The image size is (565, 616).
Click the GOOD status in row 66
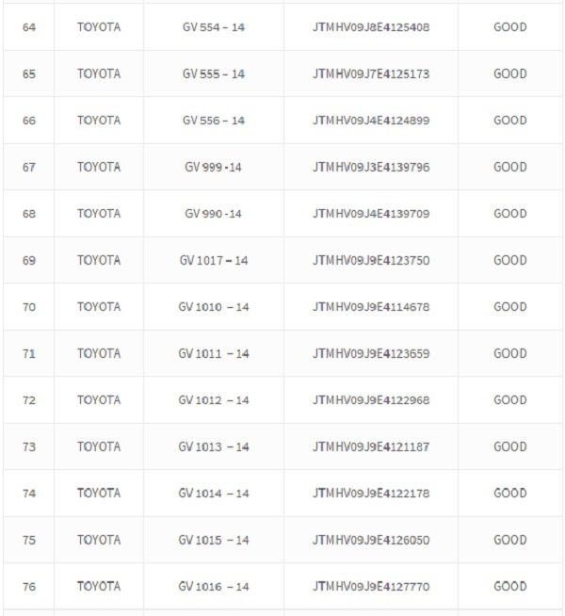click(510, 121)
